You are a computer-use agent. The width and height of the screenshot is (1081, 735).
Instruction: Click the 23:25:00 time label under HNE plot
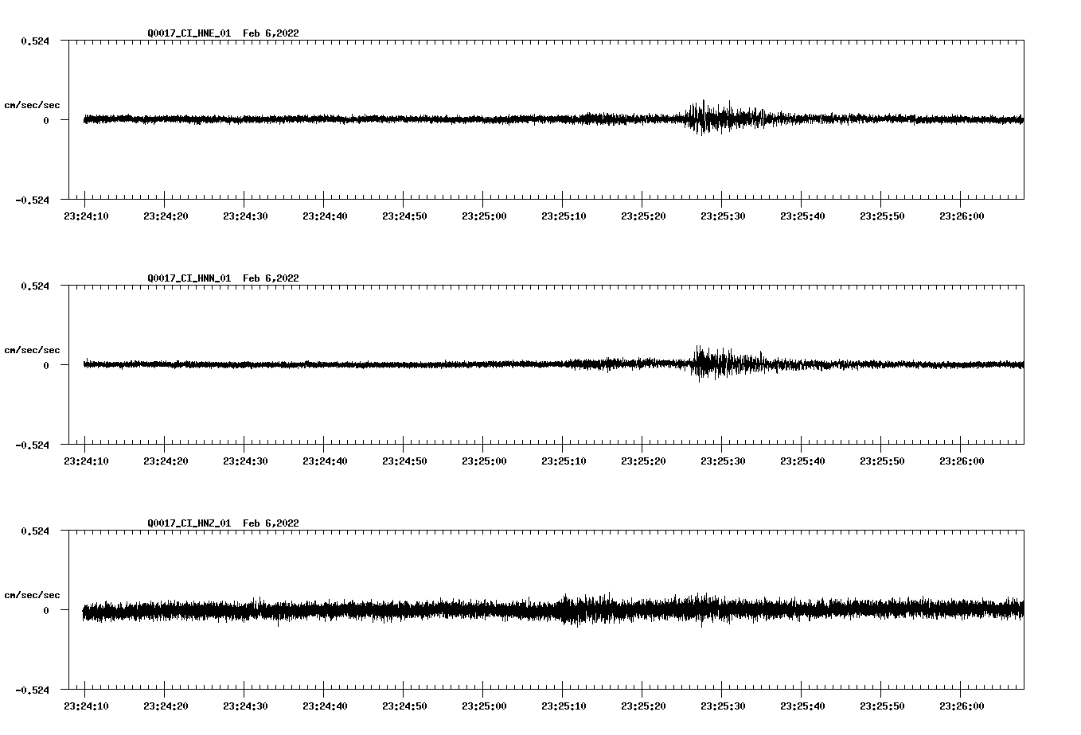coord(484,216)
